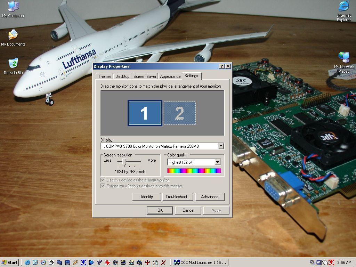The width and height of the screenshot is (356, 267).
Task: Expand the Color quality dropdown
Action: [x=218, y=162]
